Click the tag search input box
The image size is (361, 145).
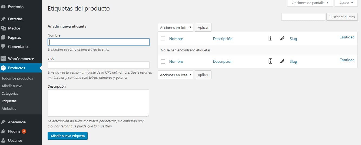coord(303,17)
